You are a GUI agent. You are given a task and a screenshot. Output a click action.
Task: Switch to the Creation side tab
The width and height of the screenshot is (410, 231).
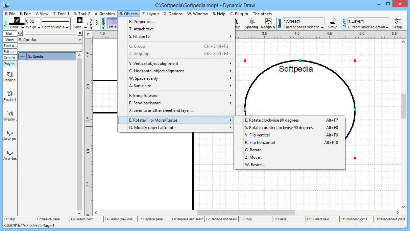(10, 58)
